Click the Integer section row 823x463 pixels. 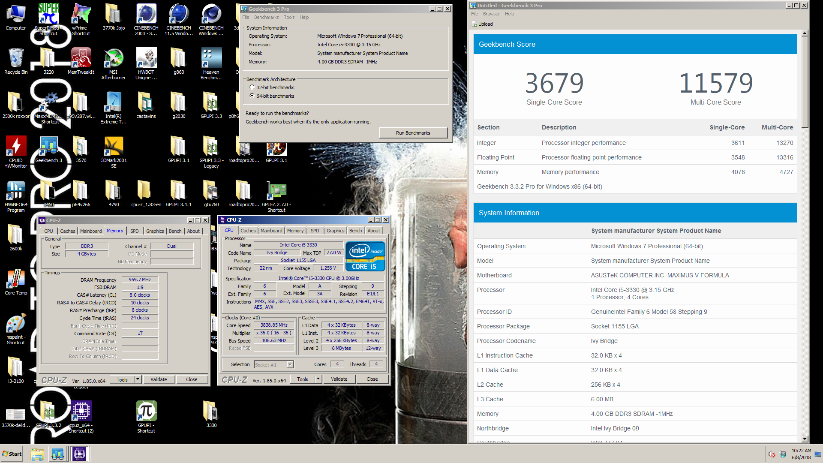coord(635,143)
